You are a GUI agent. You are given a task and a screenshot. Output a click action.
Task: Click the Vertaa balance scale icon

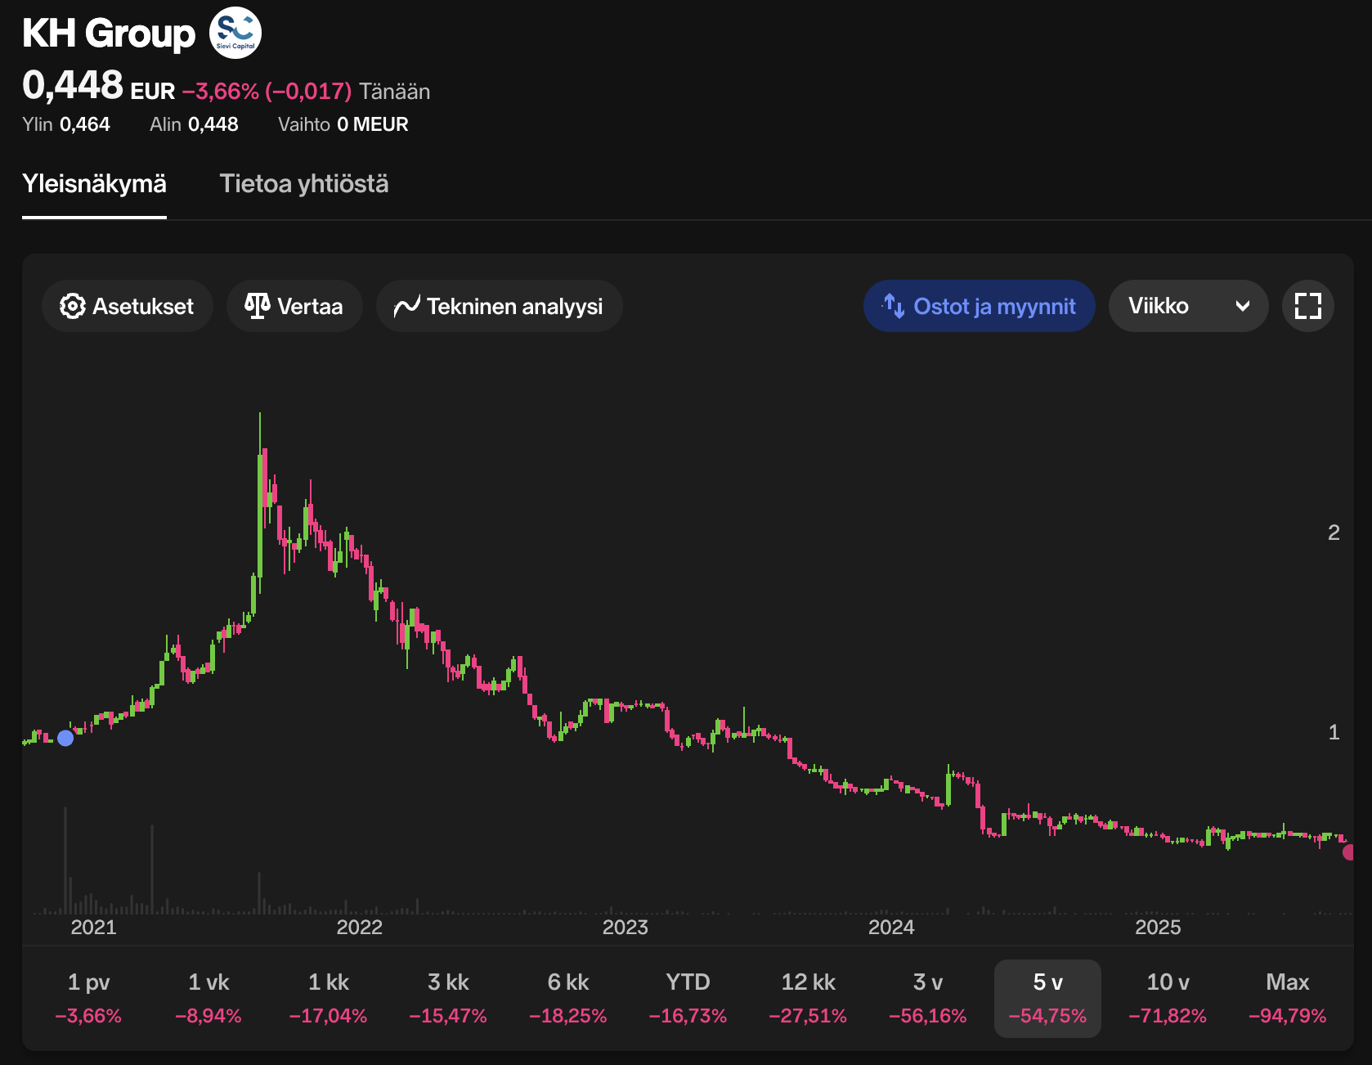(257, 306)
